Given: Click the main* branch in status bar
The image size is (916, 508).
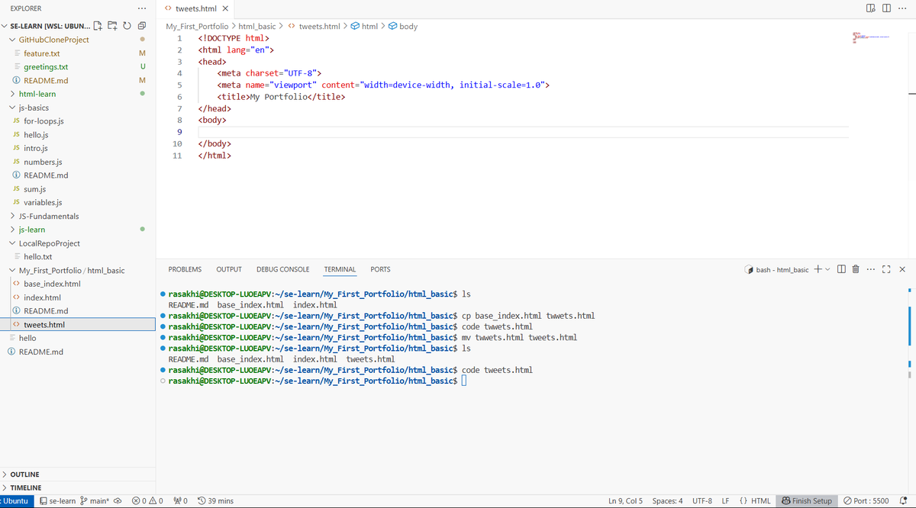Looking at the screenshot, I should [95, 501].
